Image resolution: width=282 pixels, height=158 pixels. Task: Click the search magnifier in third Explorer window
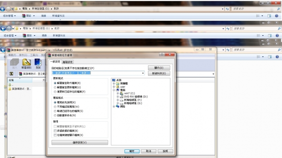coord(279,50)
